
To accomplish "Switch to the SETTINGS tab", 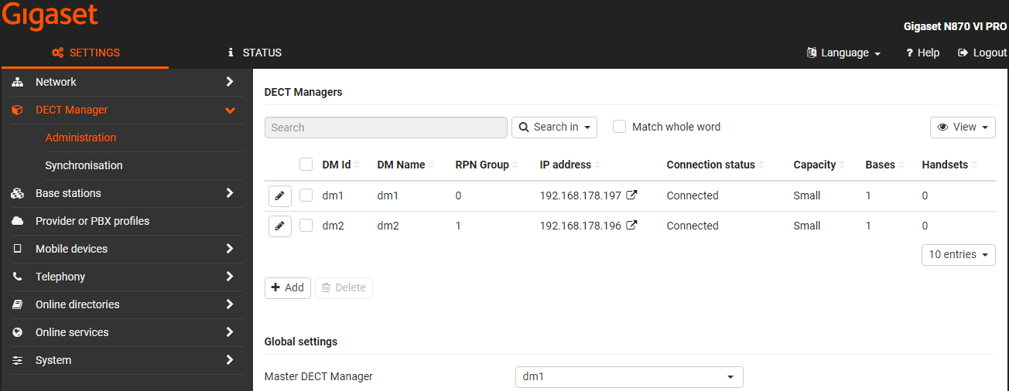I will point(85,53).
